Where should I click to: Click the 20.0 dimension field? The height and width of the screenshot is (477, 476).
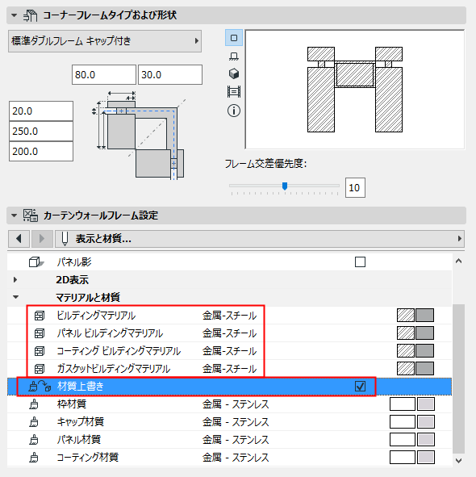41,111
